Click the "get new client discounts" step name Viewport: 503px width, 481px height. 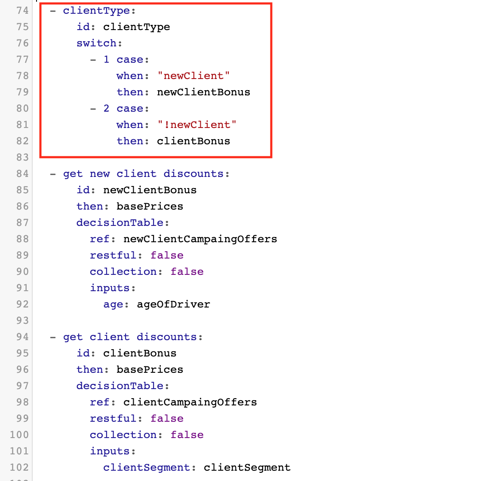tap(143, 174)
